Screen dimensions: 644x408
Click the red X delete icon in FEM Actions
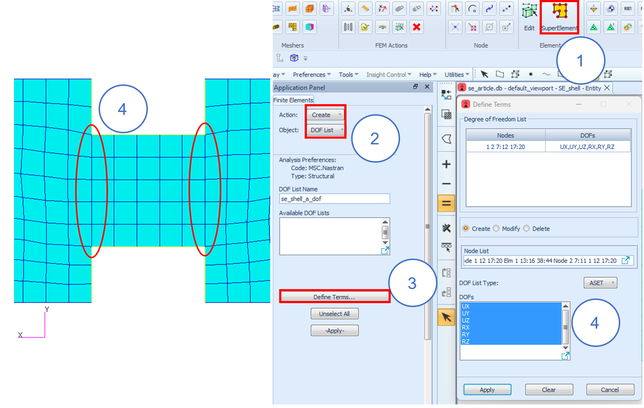click(x=417, y=27)
